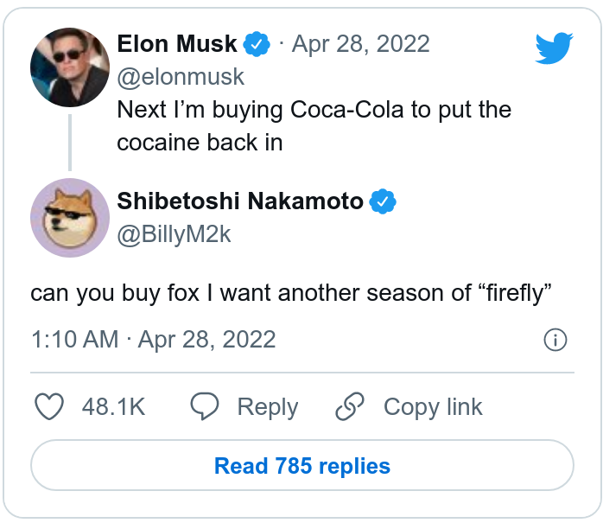Open the Shiba dog avatar
603x523 pixels.
coord(69,218)
